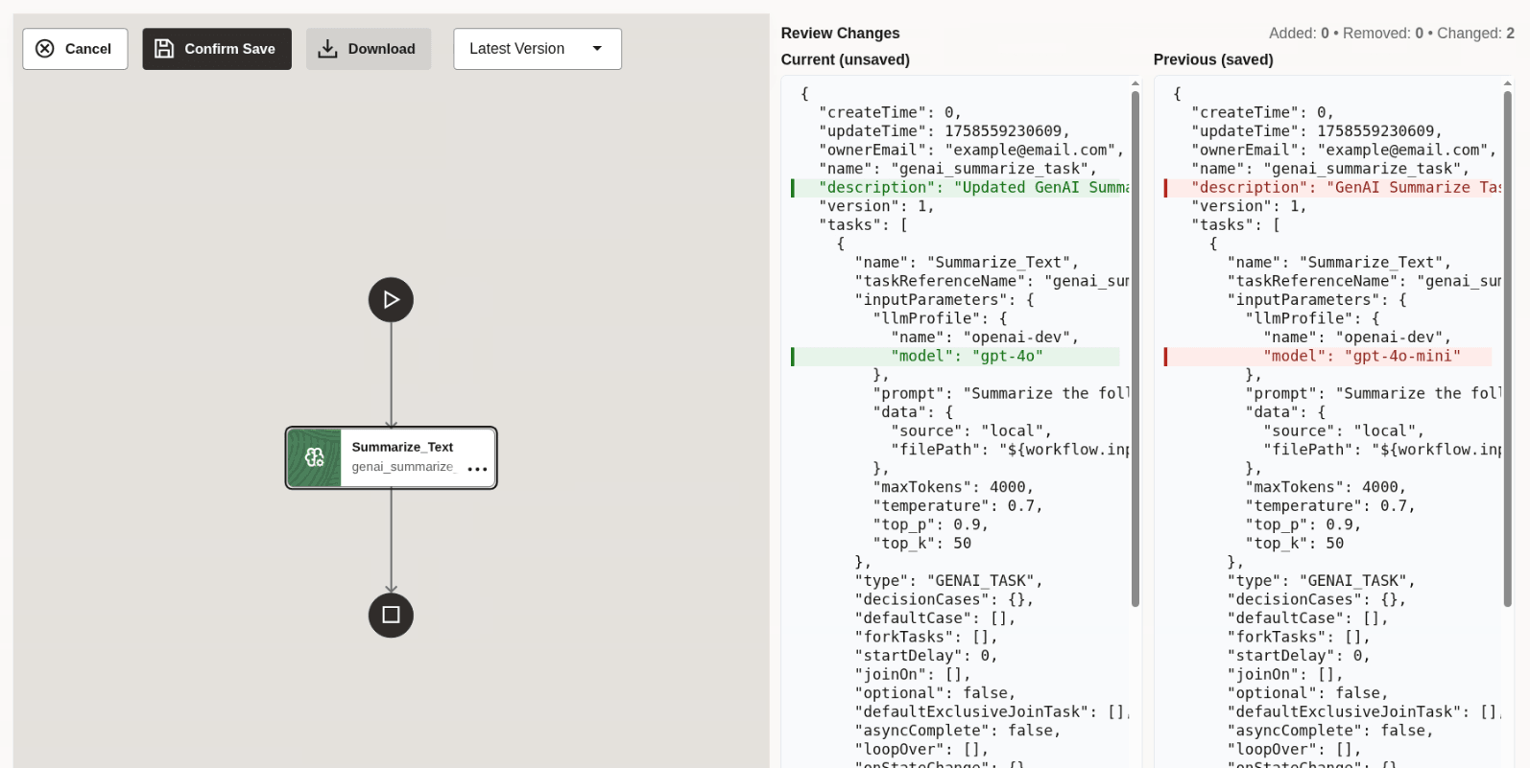
Task: Click "name": "openai-dev" in Current pane
Action: click(x=985, y=337)
